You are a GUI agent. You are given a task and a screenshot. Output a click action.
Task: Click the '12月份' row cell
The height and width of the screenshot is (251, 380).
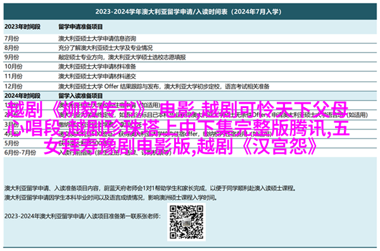point(13,87)
